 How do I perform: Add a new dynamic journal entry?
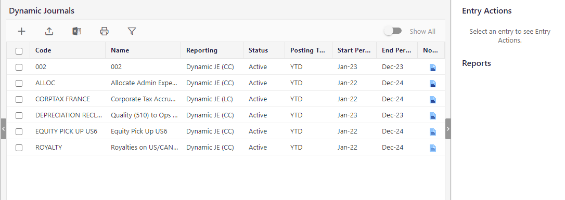point(22,31)
